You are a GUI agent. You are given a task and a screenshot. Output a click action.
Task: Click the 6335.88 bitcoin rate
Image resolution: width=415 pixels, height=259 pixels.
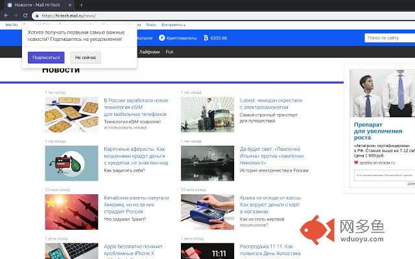coord(219,38)
